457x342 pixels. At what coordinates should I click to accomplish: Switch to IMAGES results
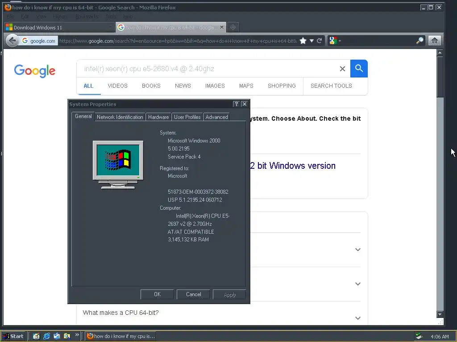(x=215, y=86)
